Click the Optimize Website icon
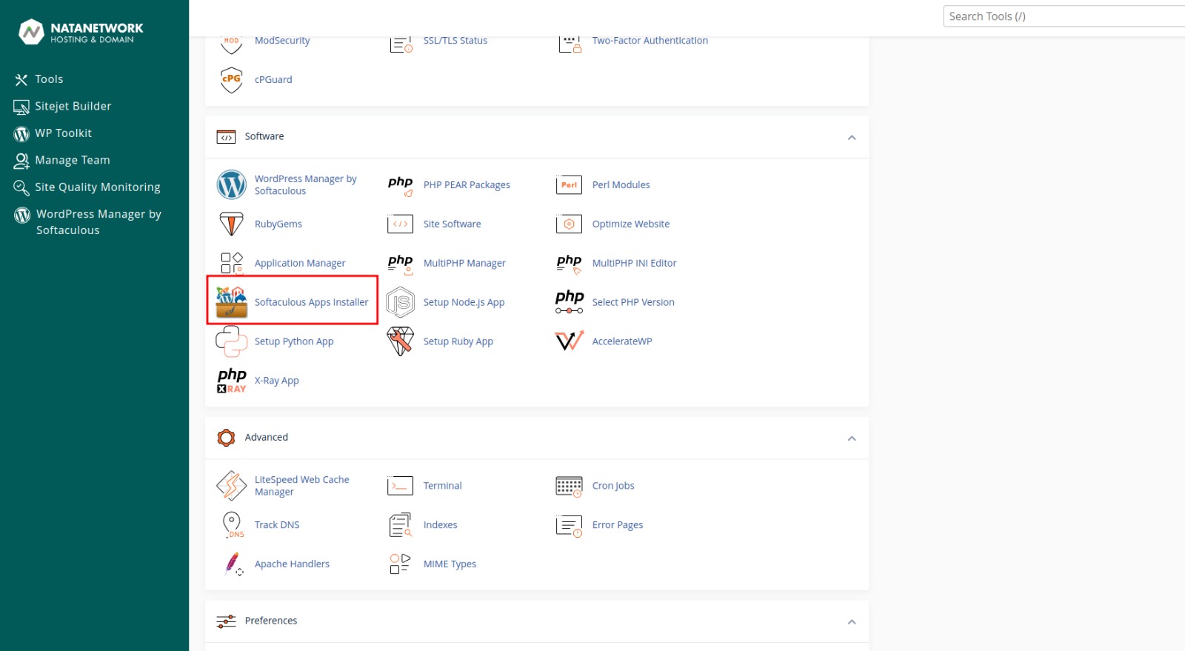The height and width of the screenshot is (651, 1185). [x=569, y=224]
